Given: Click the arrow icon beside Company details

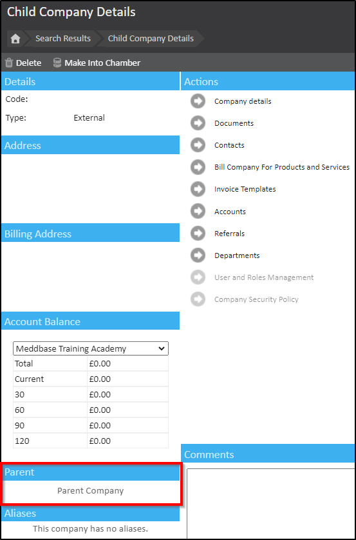Looking at the screenshot, I should click(198, 101).
